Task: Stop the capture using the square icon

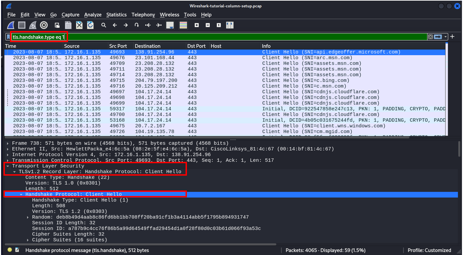Action: tap(22, 25)
